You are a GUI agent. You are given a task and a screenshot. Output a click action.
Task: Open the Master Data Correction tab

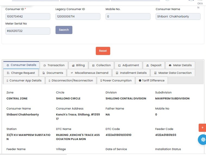[x=173, y=73]
